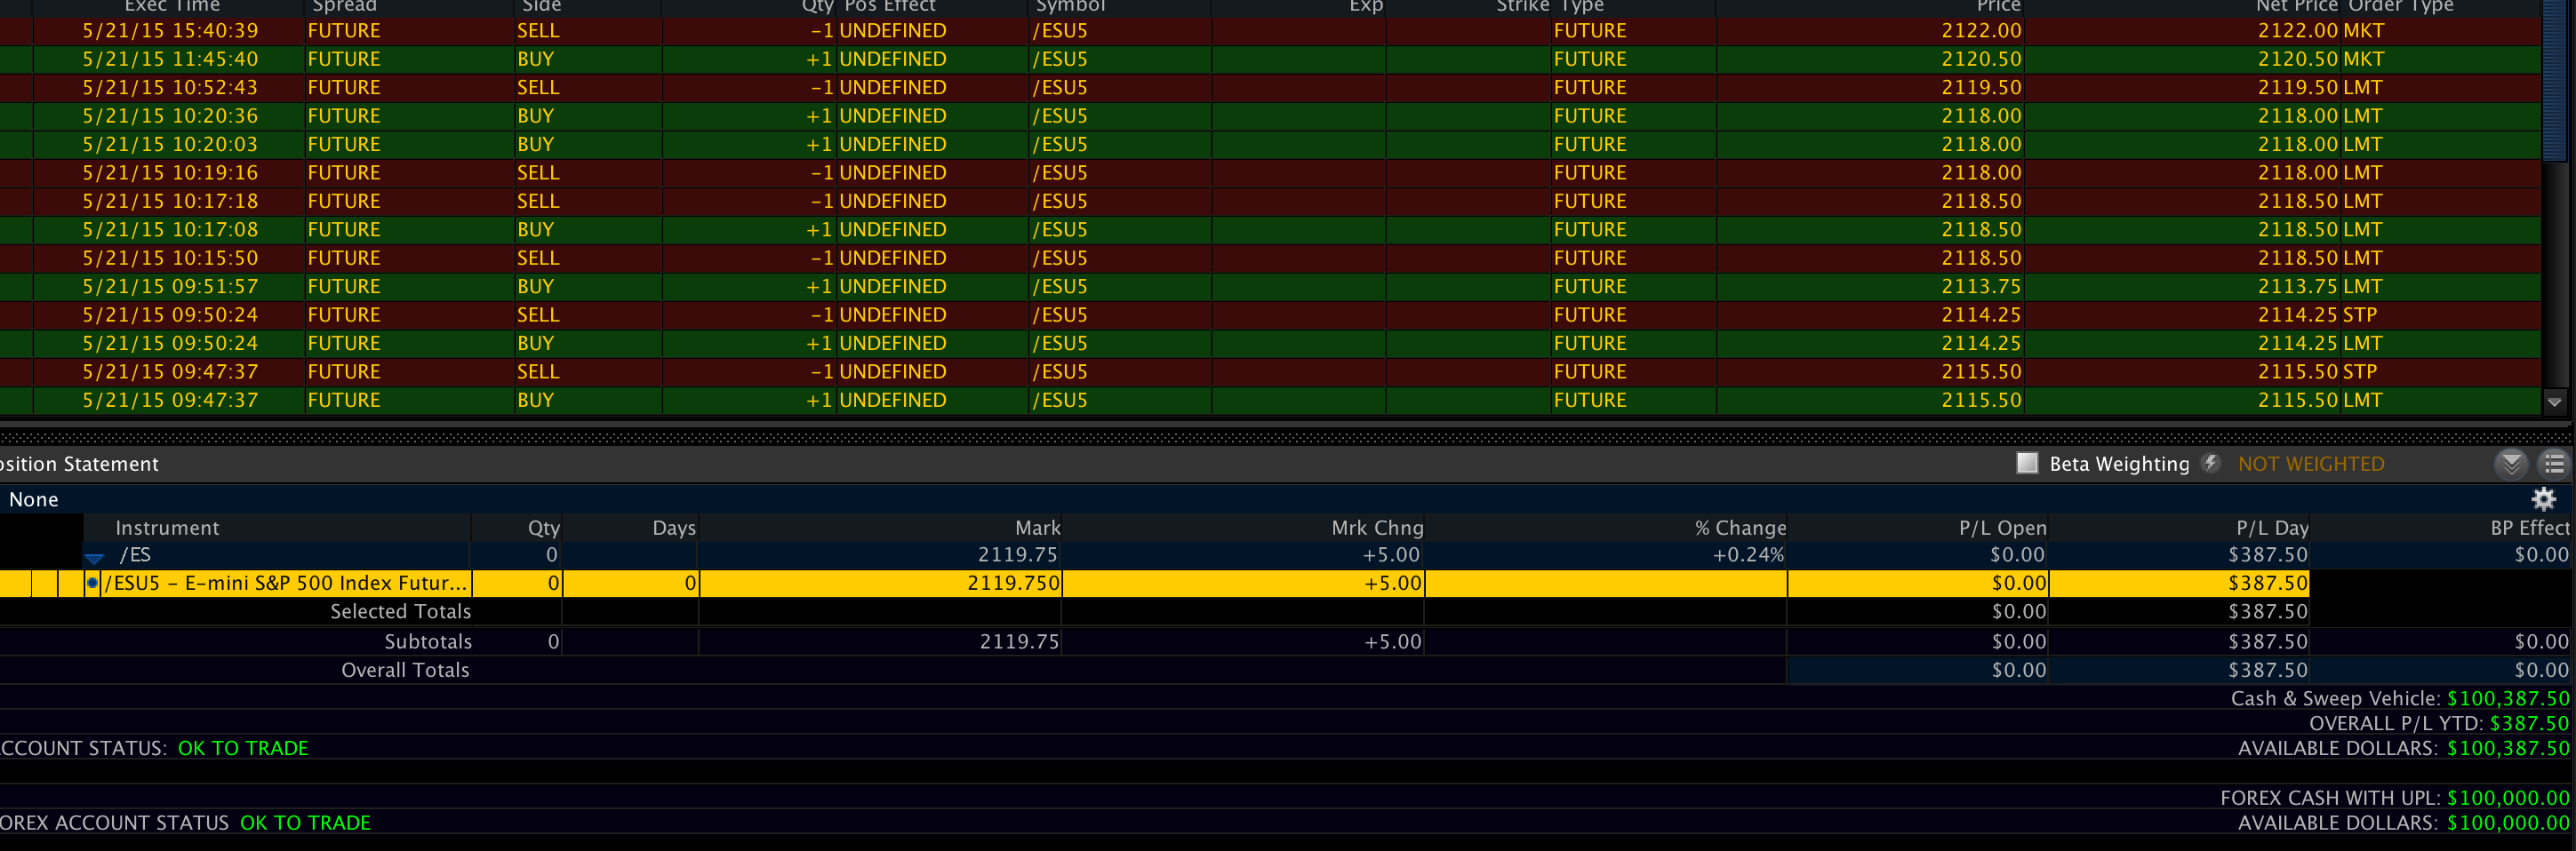Click exec time 5/21/15 10:17:08
This screenshot has height=851, width=2576.
coord(170,230)
